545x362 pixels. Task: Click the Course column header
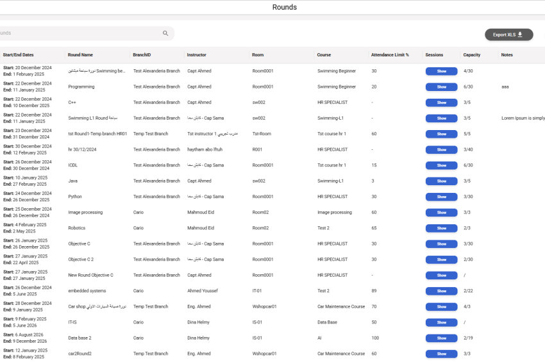pos(324,55)
